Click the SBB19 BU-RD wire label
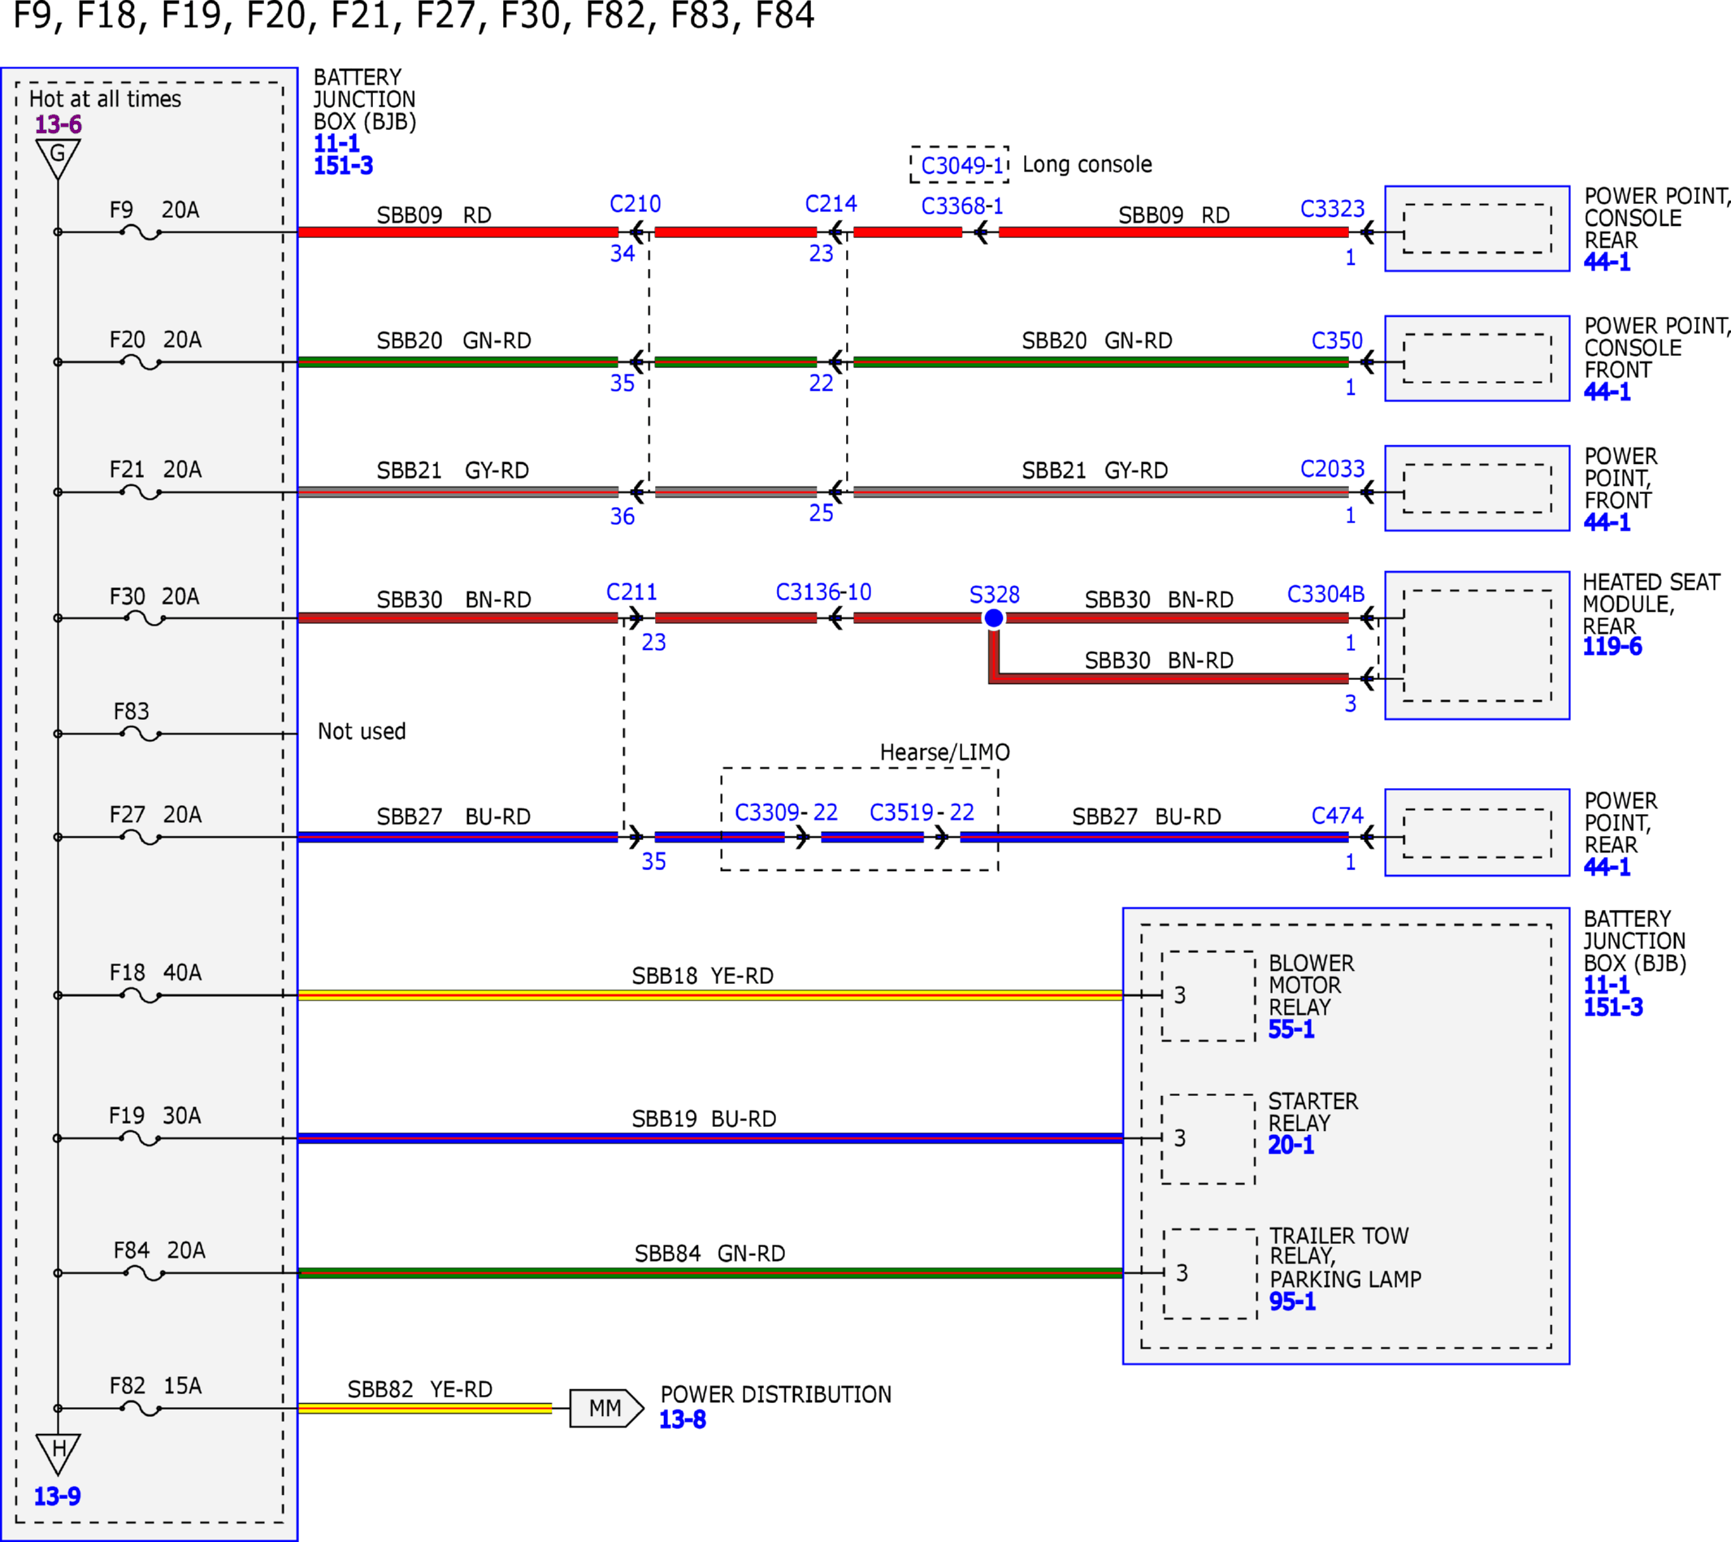This screenshot has width=1731, height=1542. (704, 1120)
